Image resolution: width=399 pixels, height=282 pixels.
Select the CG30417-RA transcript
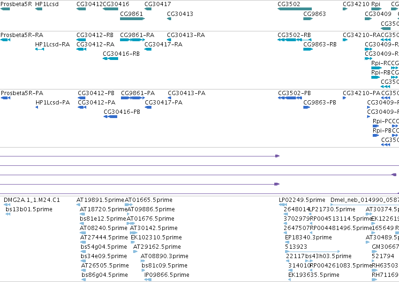[148, 49]
